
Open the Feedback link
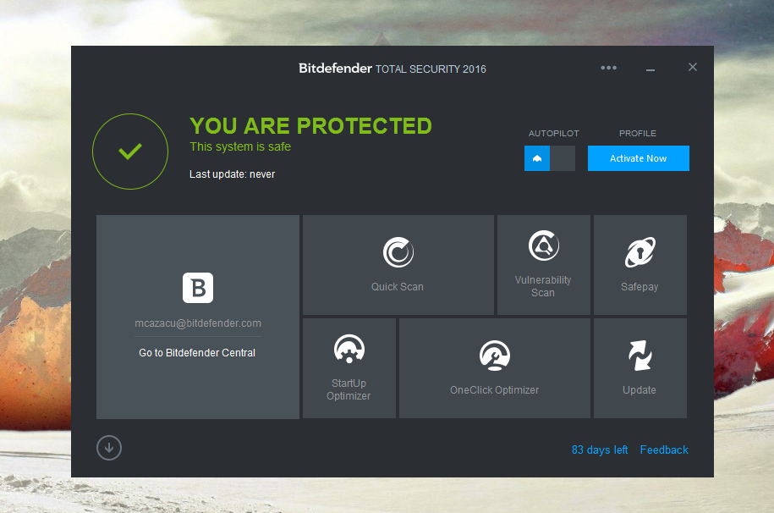click(664, 450)
